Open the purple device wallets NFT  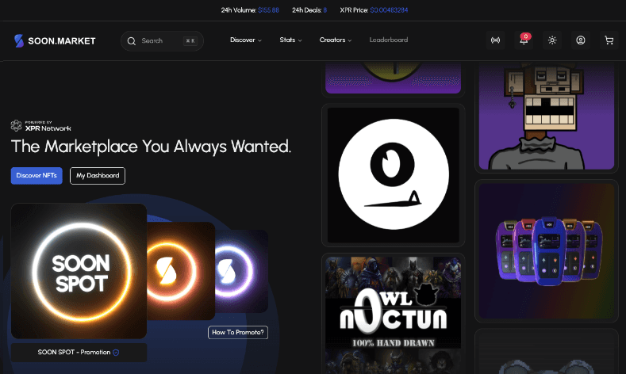click(547, 251)
